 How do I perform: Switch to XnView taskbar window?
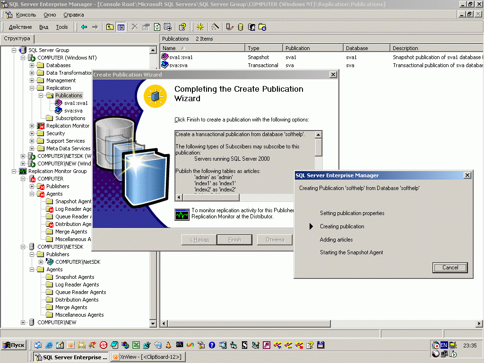[147, 357]
